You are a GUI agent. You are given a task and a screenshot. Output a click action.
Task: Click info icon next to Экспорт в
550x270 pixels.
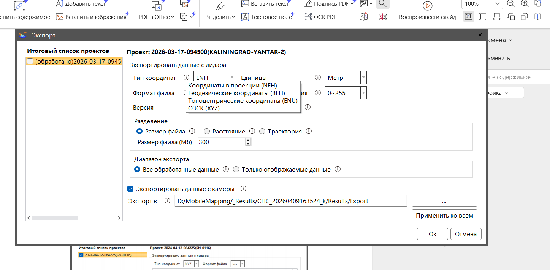tap(167, 201)
